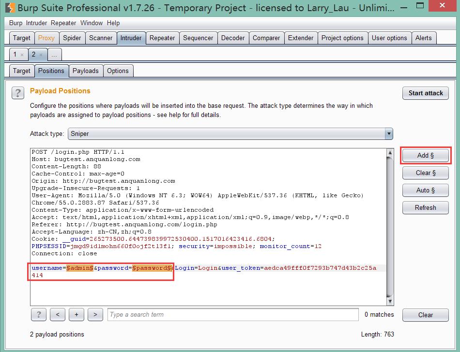Click the search term input field
The image size is (460, 352).
[233, 314]
